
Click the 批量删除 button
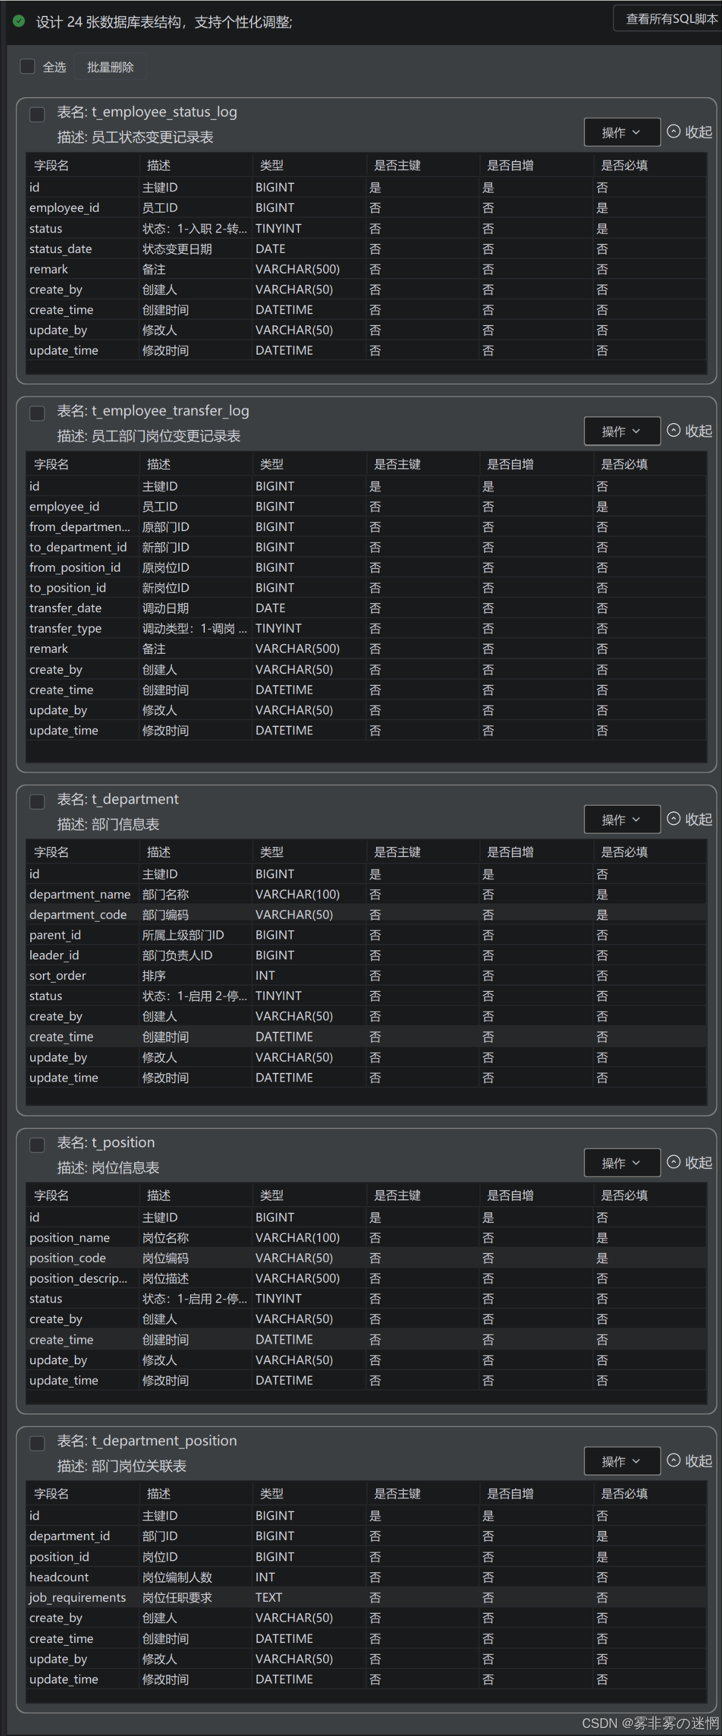[111, 67]
